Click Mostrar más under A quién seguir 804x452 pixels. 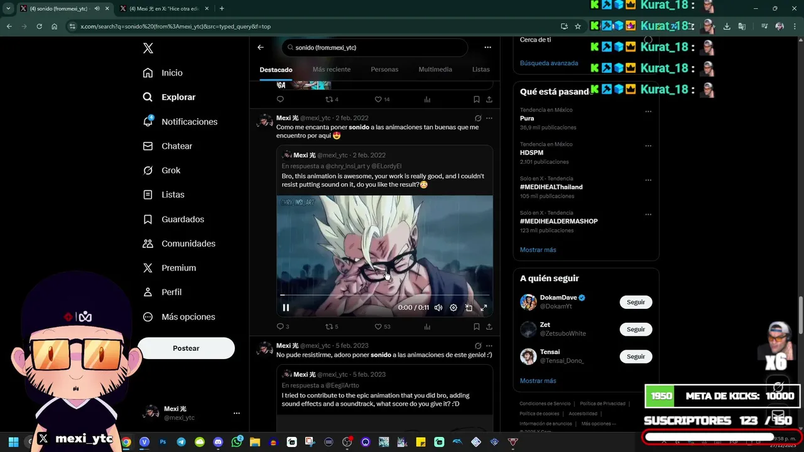pos(538,381)
